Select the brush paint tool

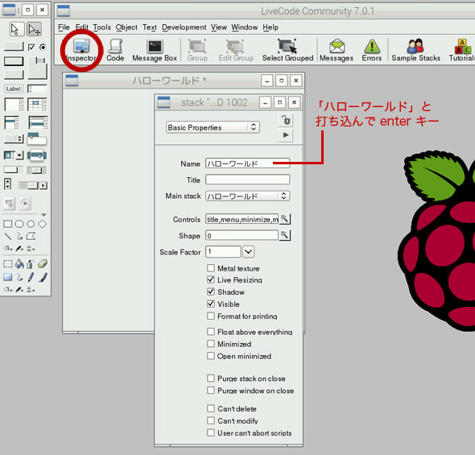coord(43,277)
